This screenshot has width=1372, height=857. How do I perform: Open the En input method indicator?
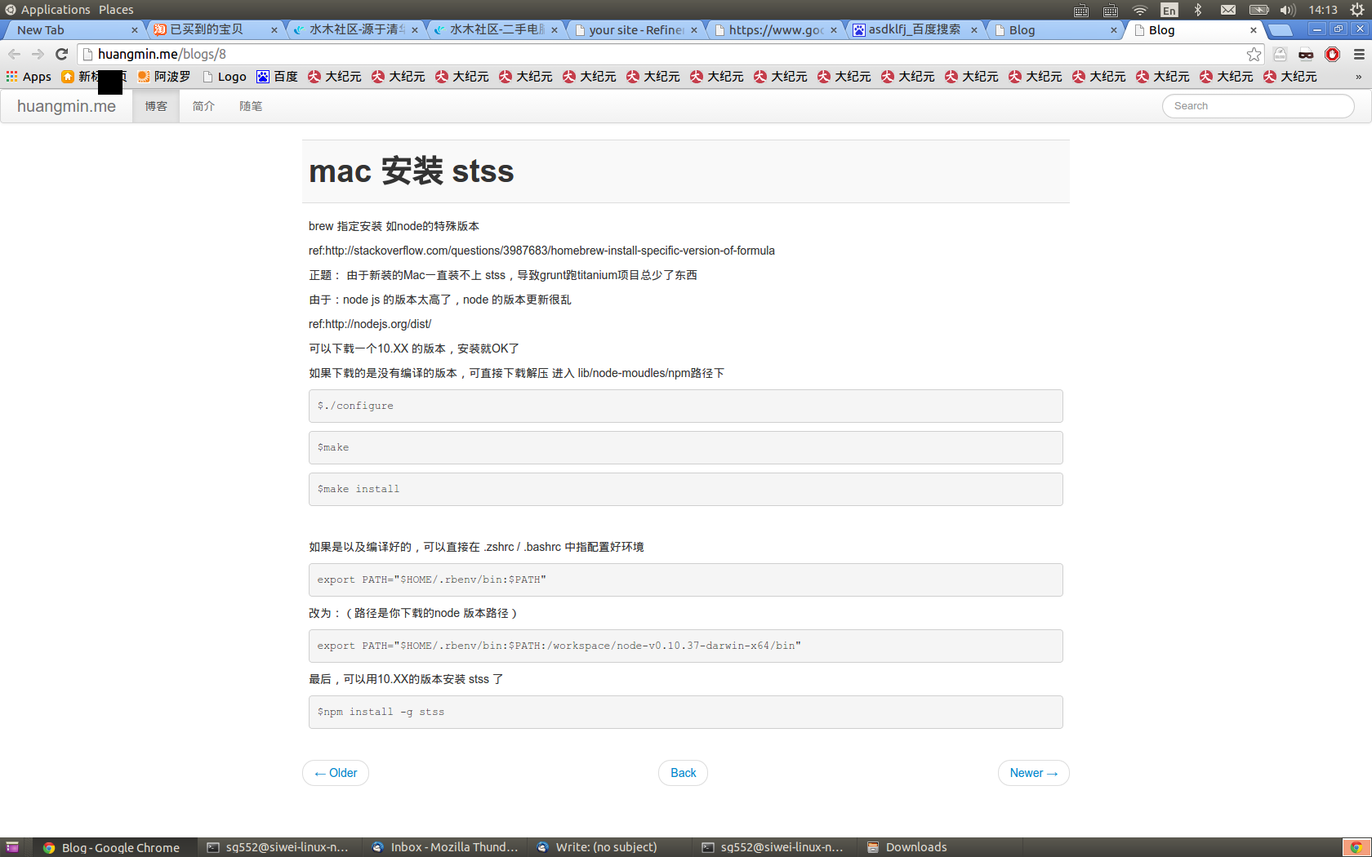tap(1169, 10)
